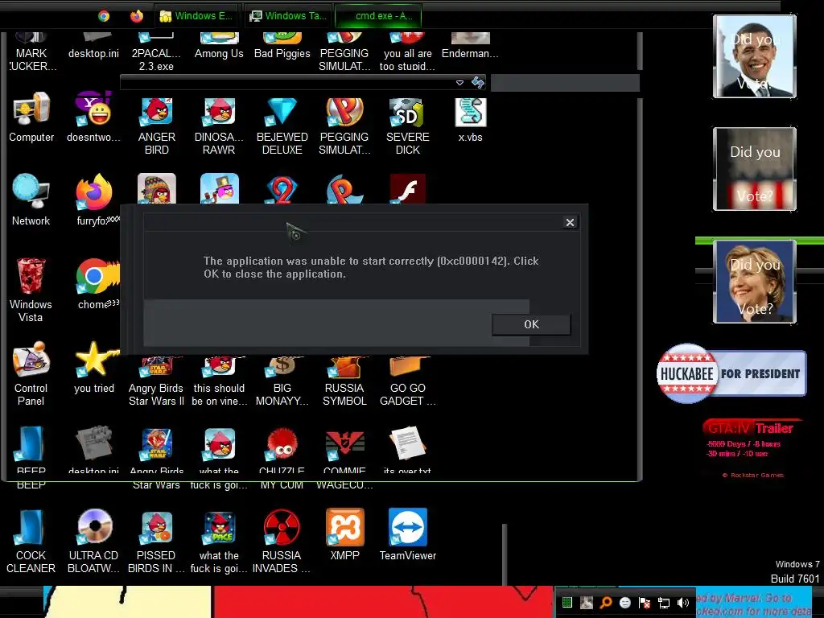The width and height of the screenshot is (824, 618).
Task: Open the DINOSA... RAWR shortcut
Action: 219,126
